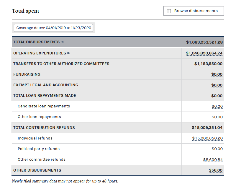Click the TOTAL DISBURSEMENTS row label
The width and height of the screenshot is (236, 196).
click(x=36, y=42)
